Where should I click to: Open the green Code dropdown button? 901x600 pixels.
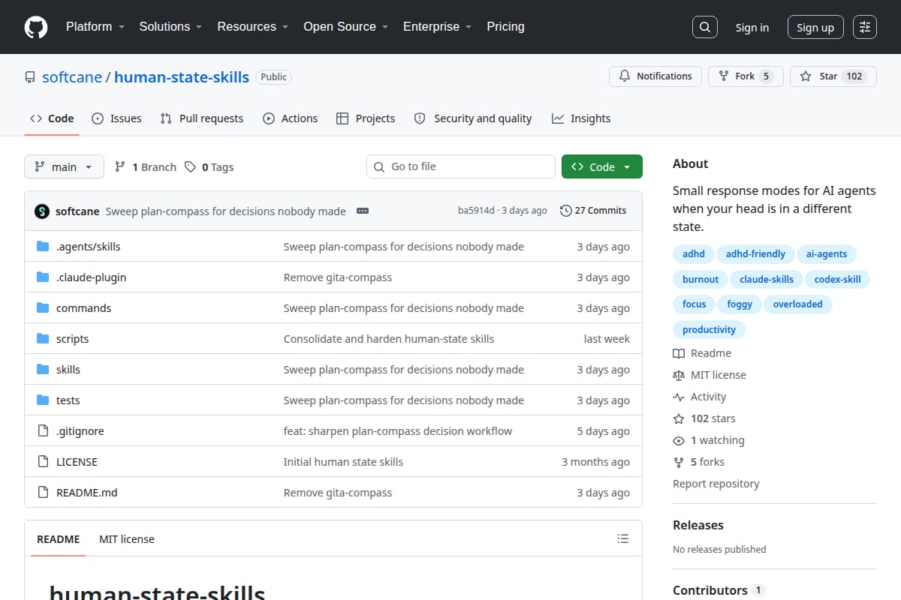coord(602,166)
